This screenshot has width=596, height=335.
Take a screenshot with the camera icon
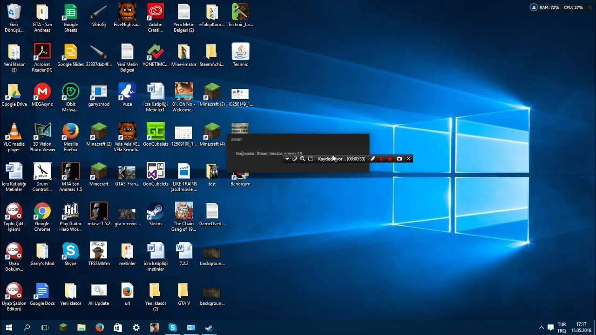pos(399,159)
